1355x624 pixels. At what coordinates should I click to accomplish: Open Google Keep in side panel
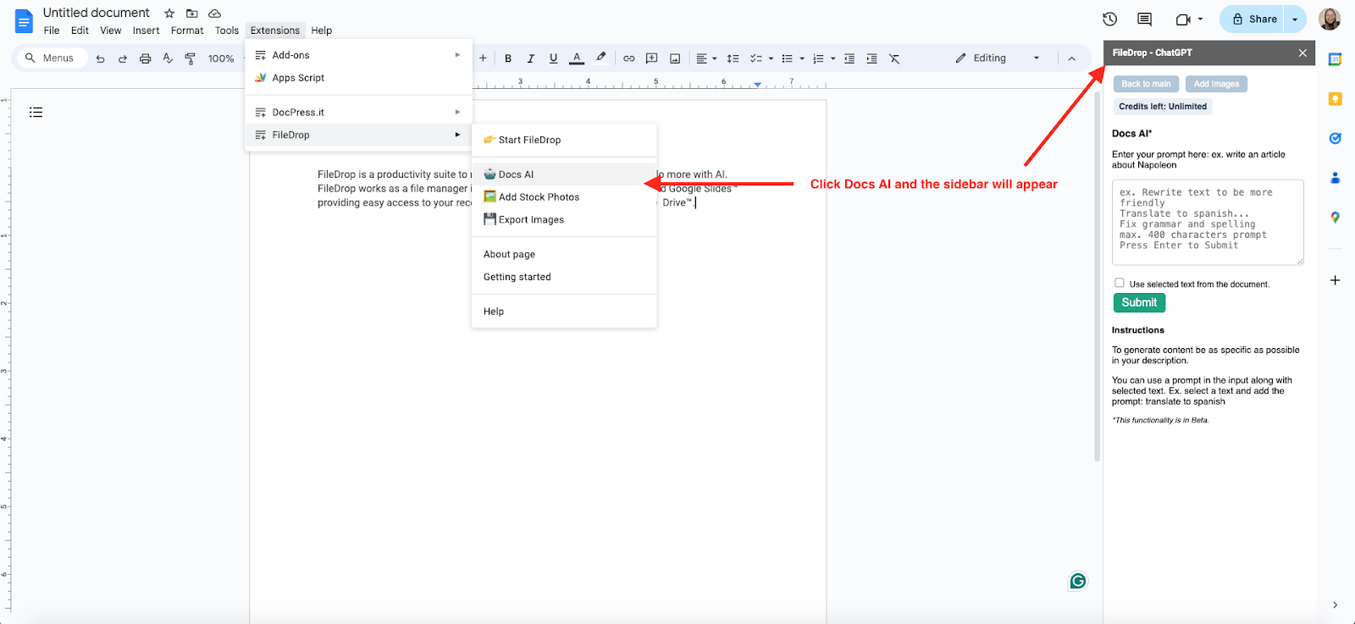point(1335,99)
